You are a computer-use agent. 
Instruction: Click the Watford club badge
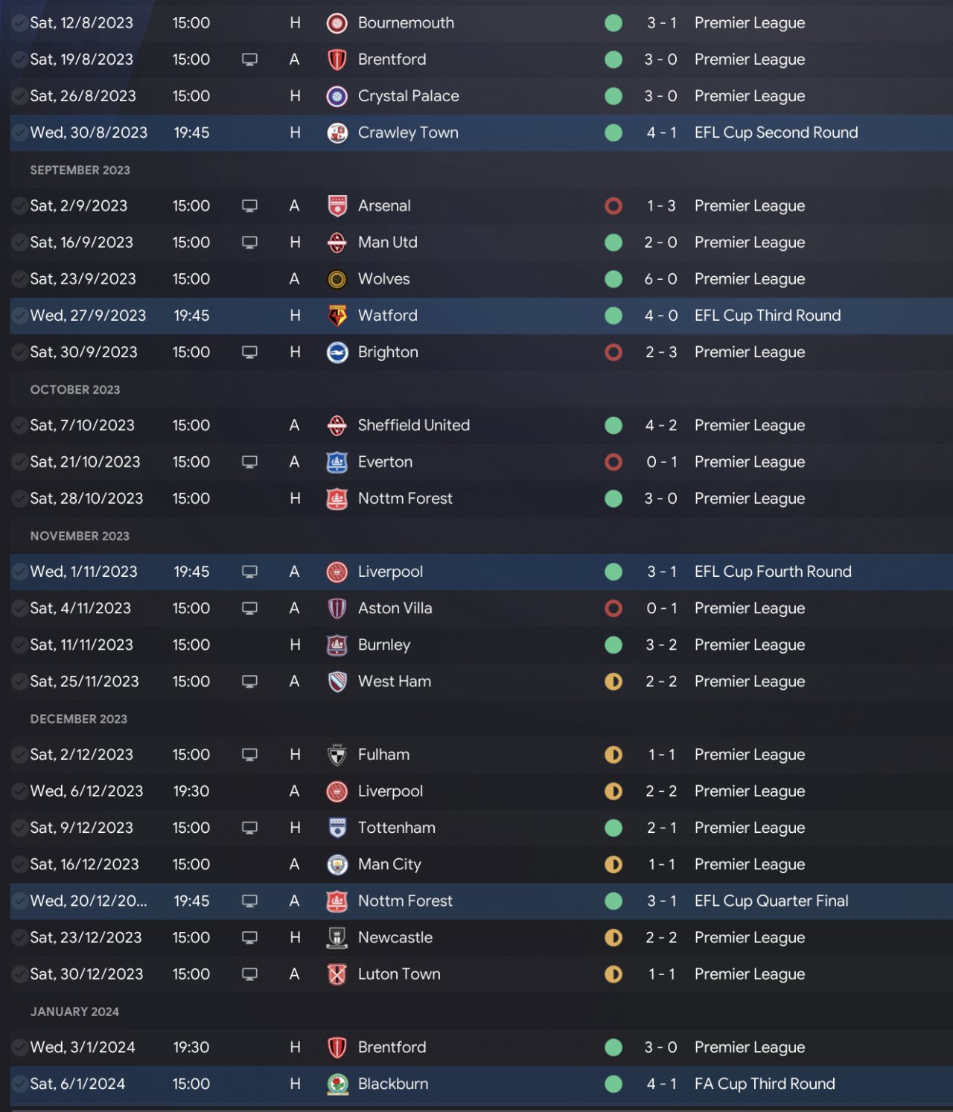(x=337, y=316)
